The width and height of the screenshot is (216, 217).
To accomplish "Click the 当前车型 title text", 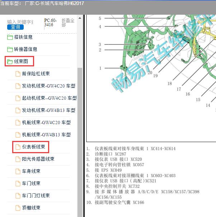I will (42, 3).
